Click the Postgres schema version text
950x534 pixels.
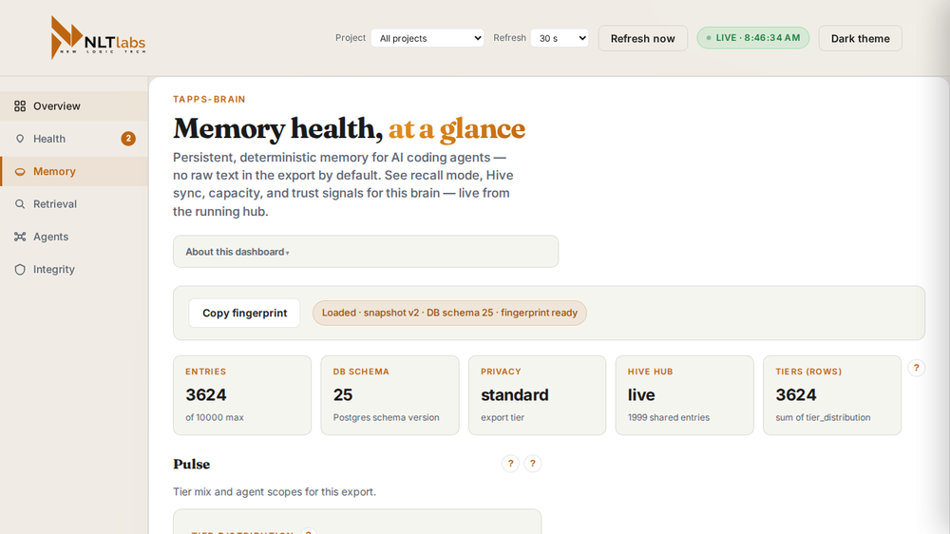point(386,418)
